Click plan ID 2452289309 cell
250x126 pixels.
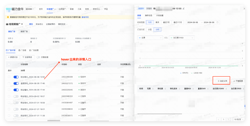(x=67, y=77)
